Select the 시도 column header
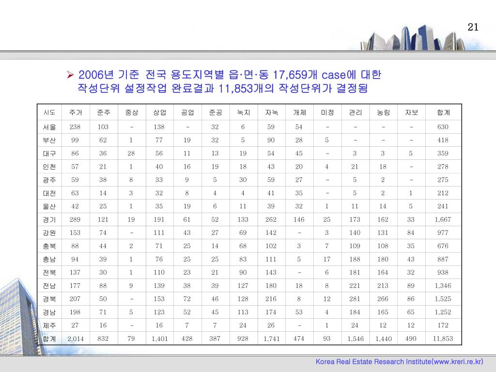This screenshot has width=496, height=372. point(49,112)
